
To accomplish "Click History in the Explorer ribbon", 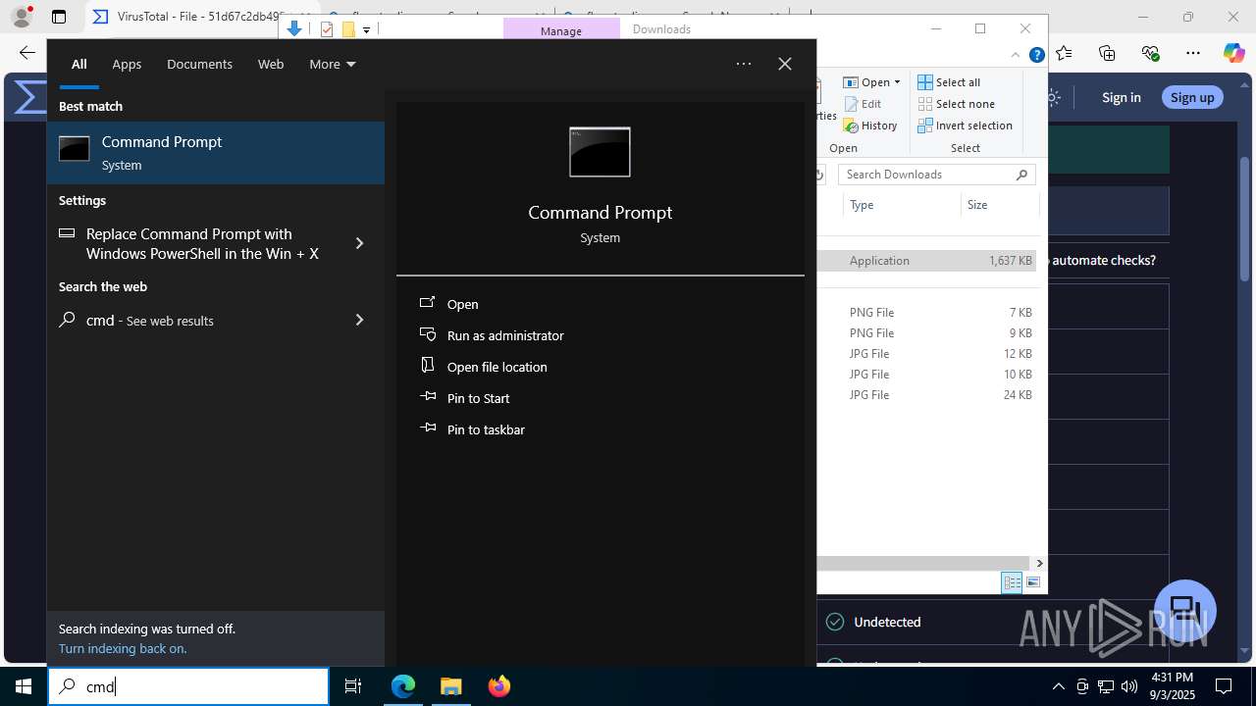I will tap(870, 126).
